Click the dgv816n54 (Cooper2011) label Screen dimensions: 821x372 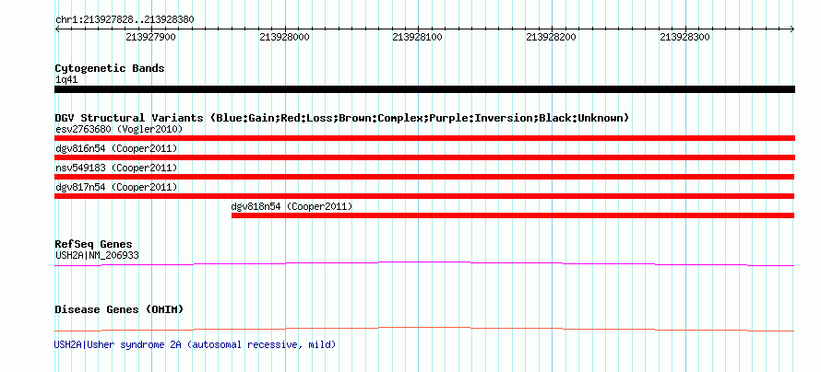tap(116, 148)
